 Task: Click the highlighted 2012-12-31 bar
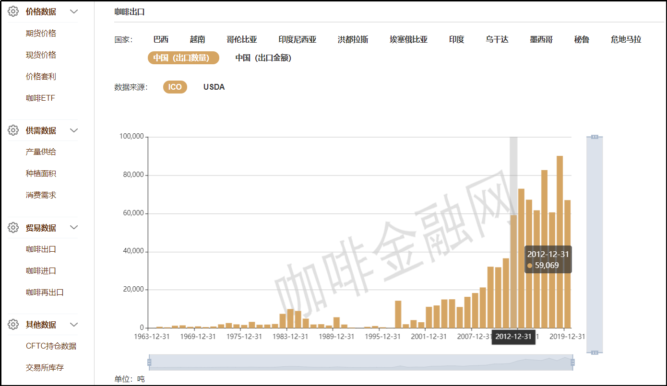coord(513,271)
